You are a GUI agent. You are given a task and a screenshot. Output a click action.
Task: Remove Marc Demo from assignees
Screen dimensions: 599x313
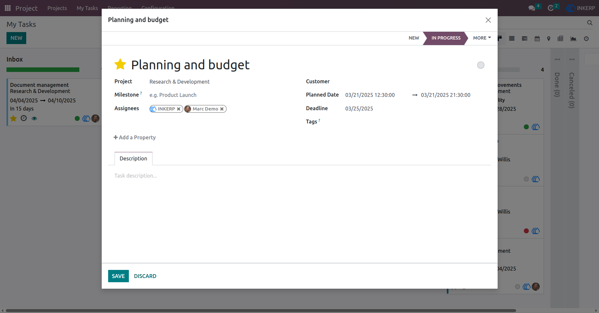click(x=222, y=109)
